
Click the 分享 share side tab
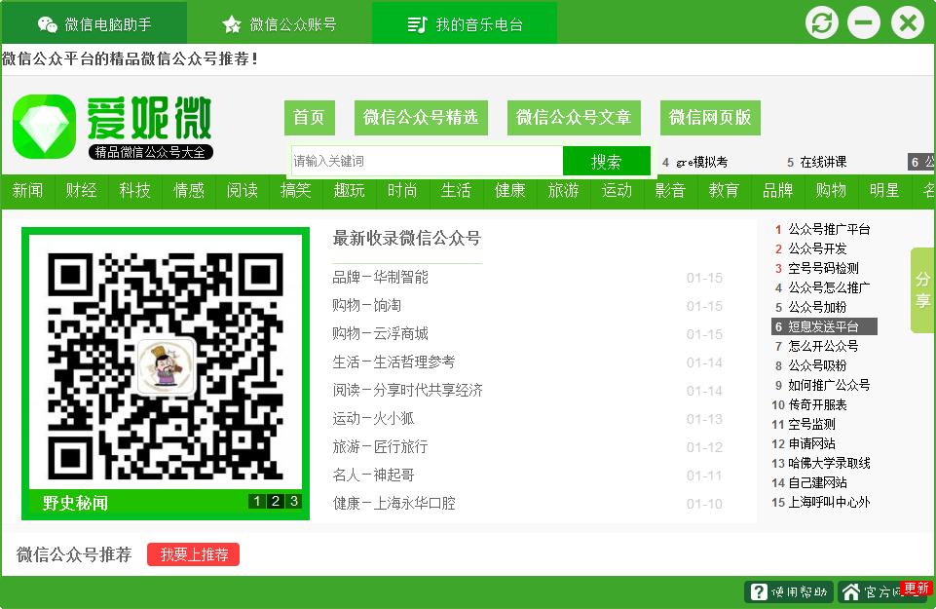(x=922, y=290)
